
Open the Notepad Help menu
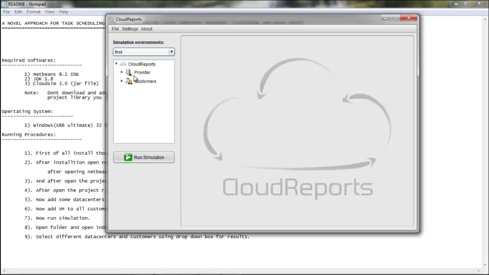point(63,12)
